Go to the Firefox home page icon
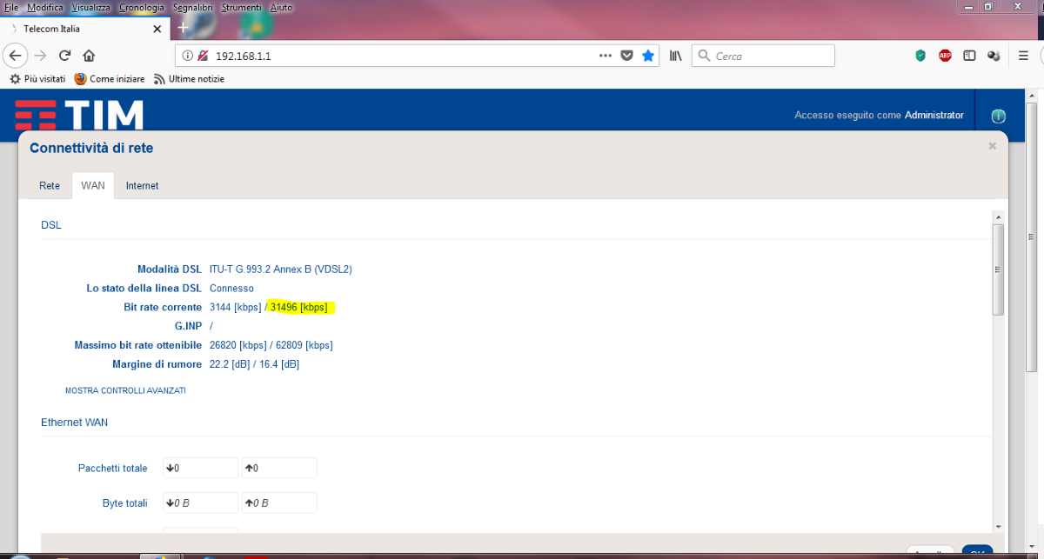The width and height of the screenshot is (1044, 559). tap(89, 56)
